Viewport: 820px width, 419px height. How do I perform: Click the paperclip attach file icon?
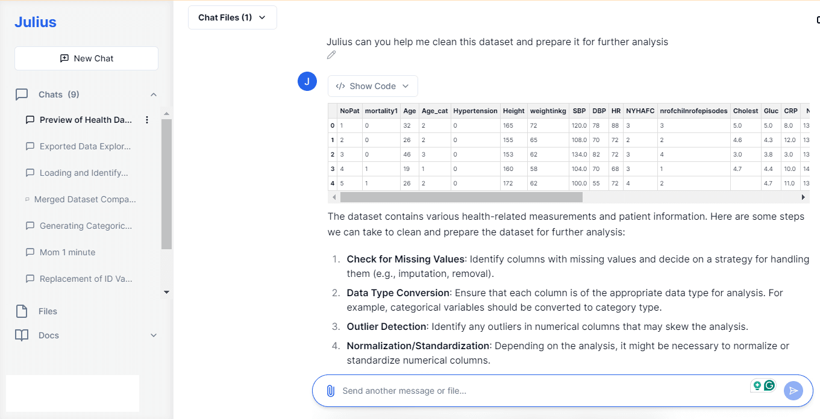pos(330,391)
